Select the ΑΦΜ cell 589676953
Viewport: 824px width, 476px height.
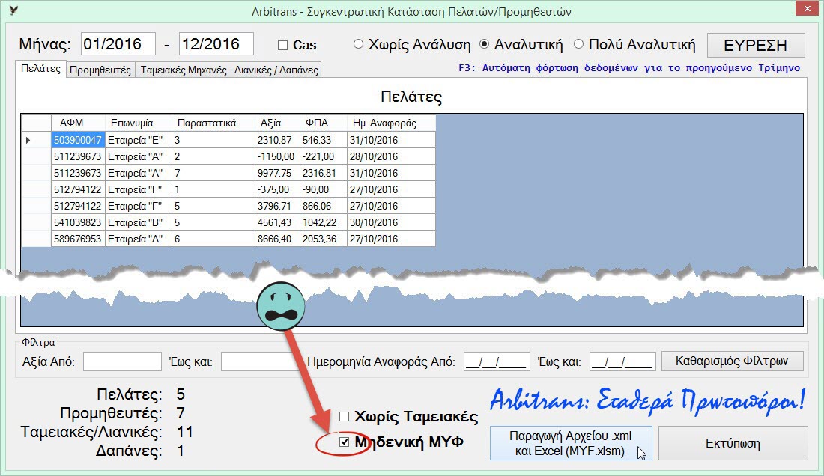point(79,239)
